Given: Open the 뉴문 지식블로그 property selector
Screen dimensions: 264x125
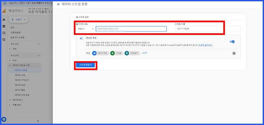Looking at the screenshot, I should (x=40, y=12).
